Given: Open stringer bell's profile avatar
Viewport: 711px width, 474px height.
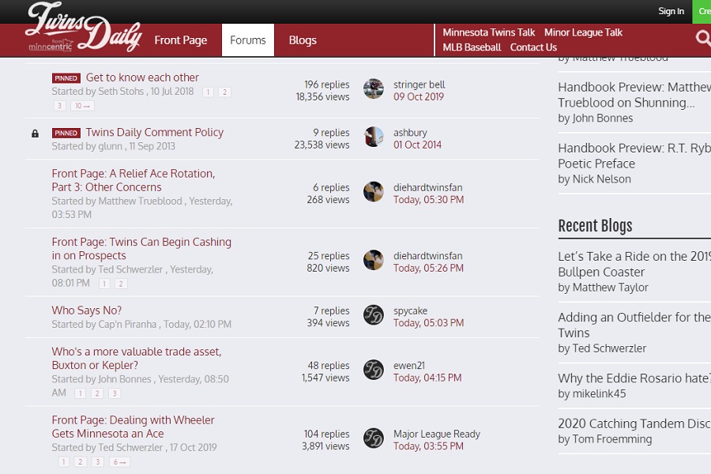Looking at the screenshot, I should (373, 88).
